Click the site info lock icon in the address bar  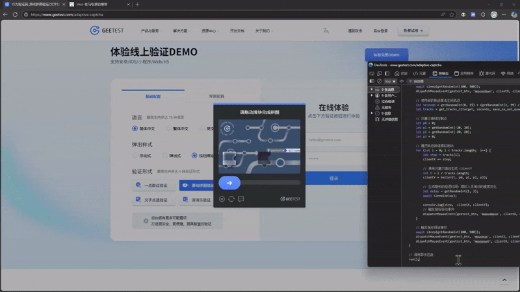tap(26, 14)
